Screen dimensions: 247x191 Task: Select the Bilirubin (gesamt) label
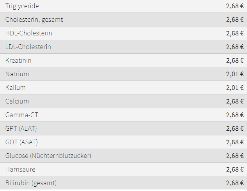(x=31, y=183)
